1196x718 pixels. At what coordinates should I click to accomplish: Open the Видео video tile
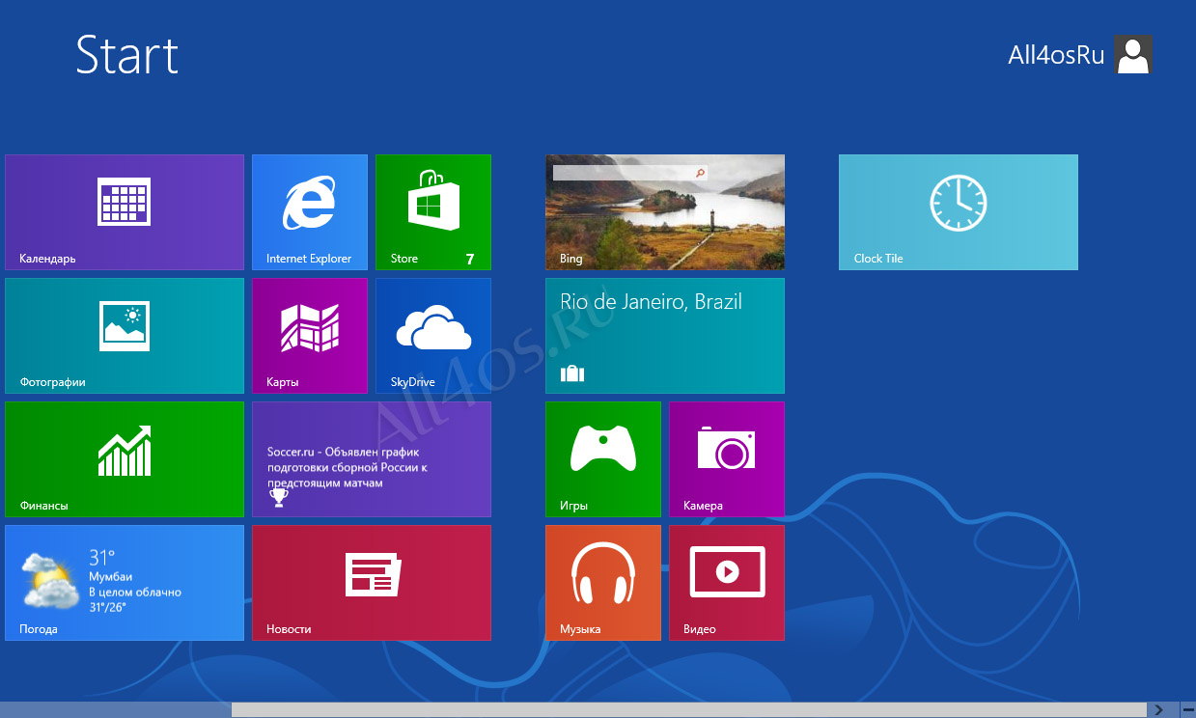[727, 583]
